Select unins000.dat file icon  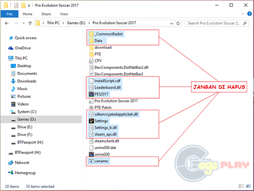pos(91,148)
